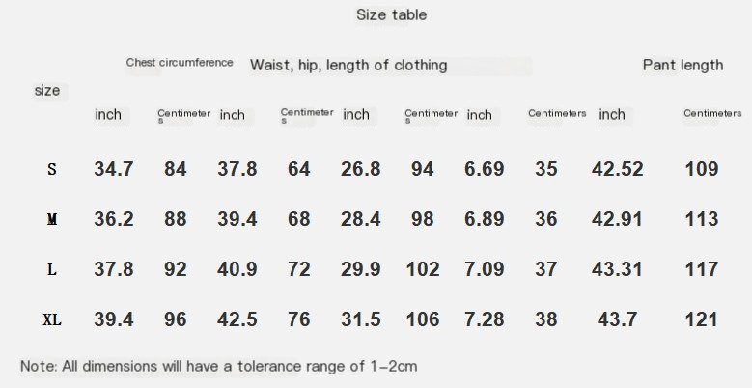Click the 29.9 inch value

click(361, 269)
